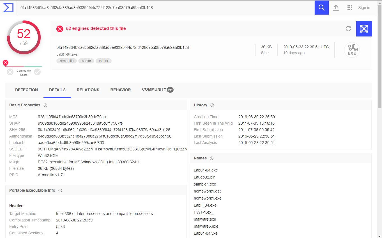The height and width of the screenshot is (238, 382).
Task: Click the First Seen In The Wild date
Action: (x=256, y=123)
